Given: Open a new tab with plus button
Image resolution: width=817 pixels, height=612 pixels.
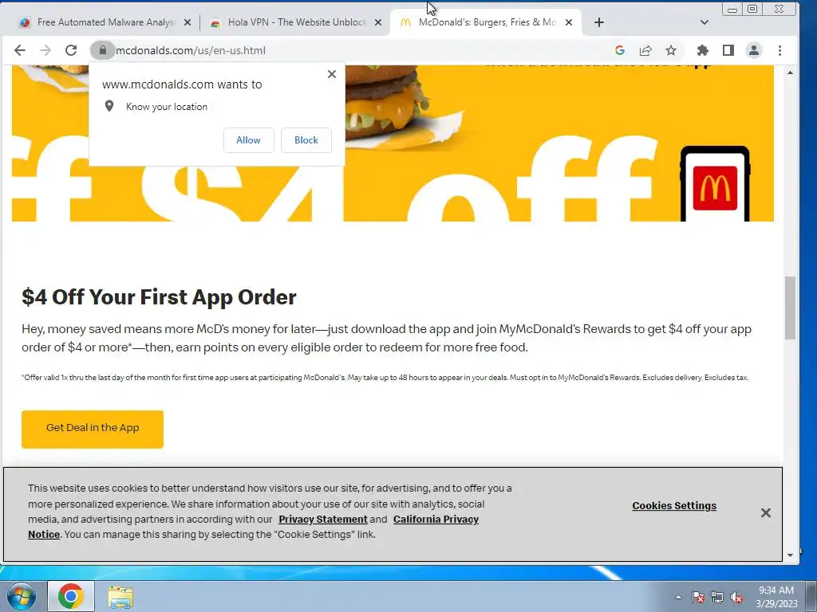Looking at the screenshot, I should point(599,22).
